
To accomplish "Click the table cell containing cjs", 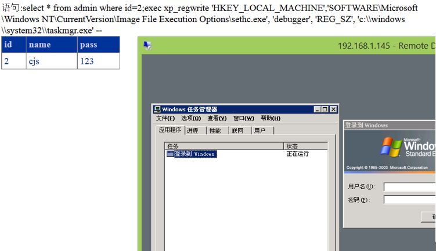I will pos(52,61).
